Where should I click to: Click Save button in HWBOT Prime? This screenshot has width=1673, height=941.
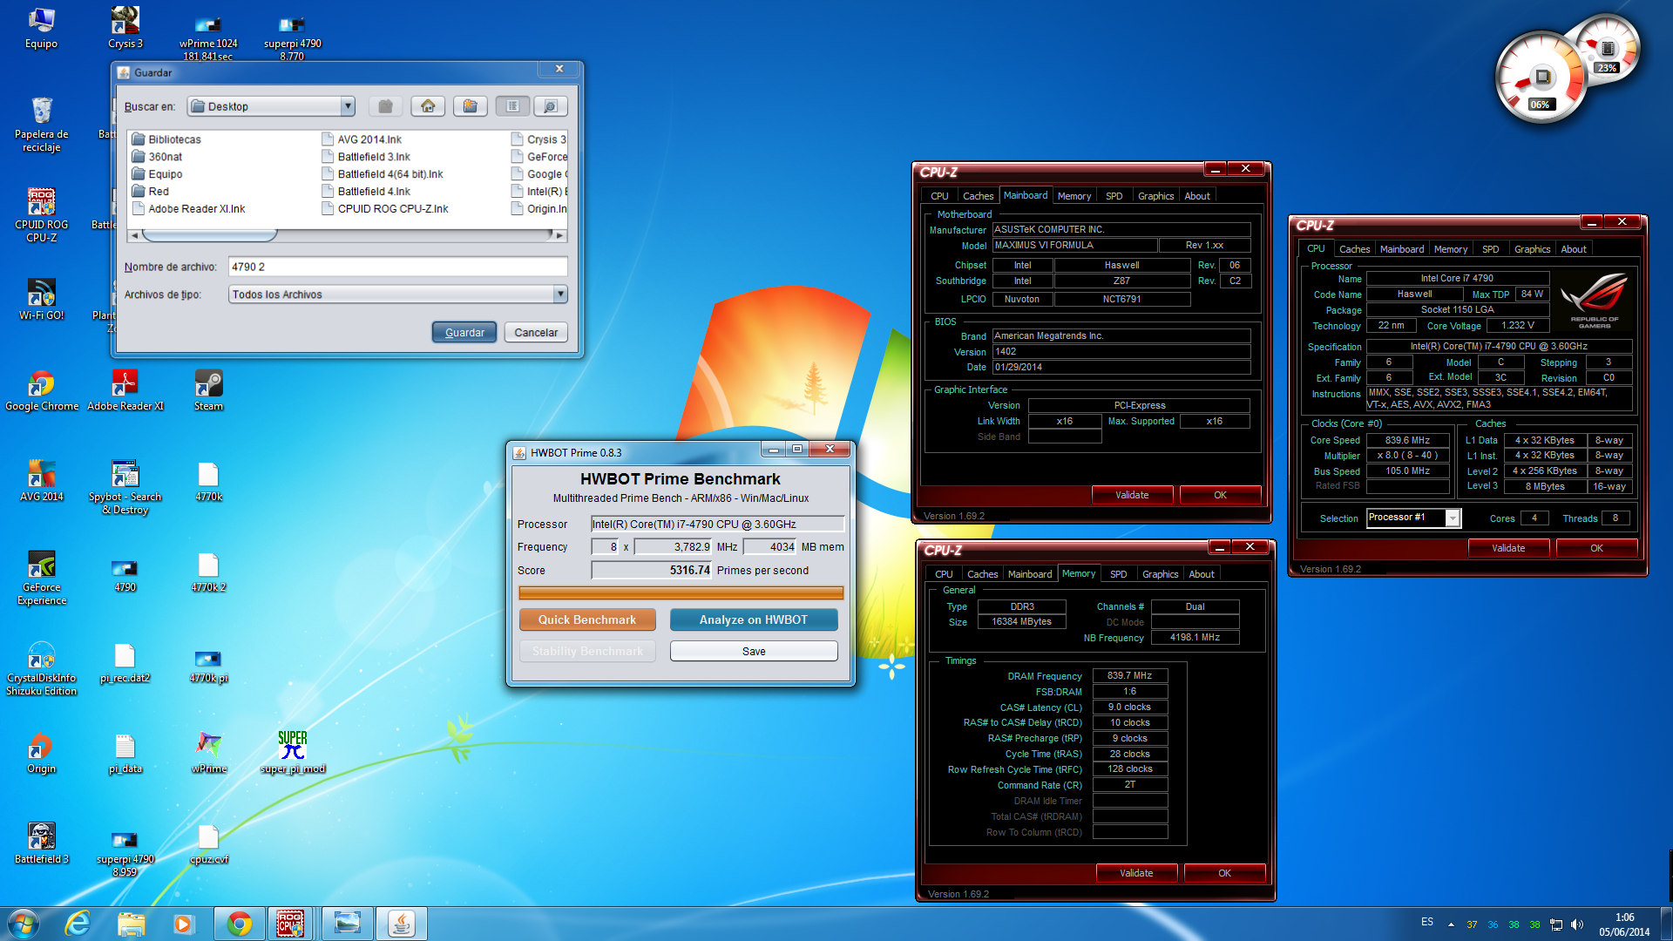tap(754, 651)
